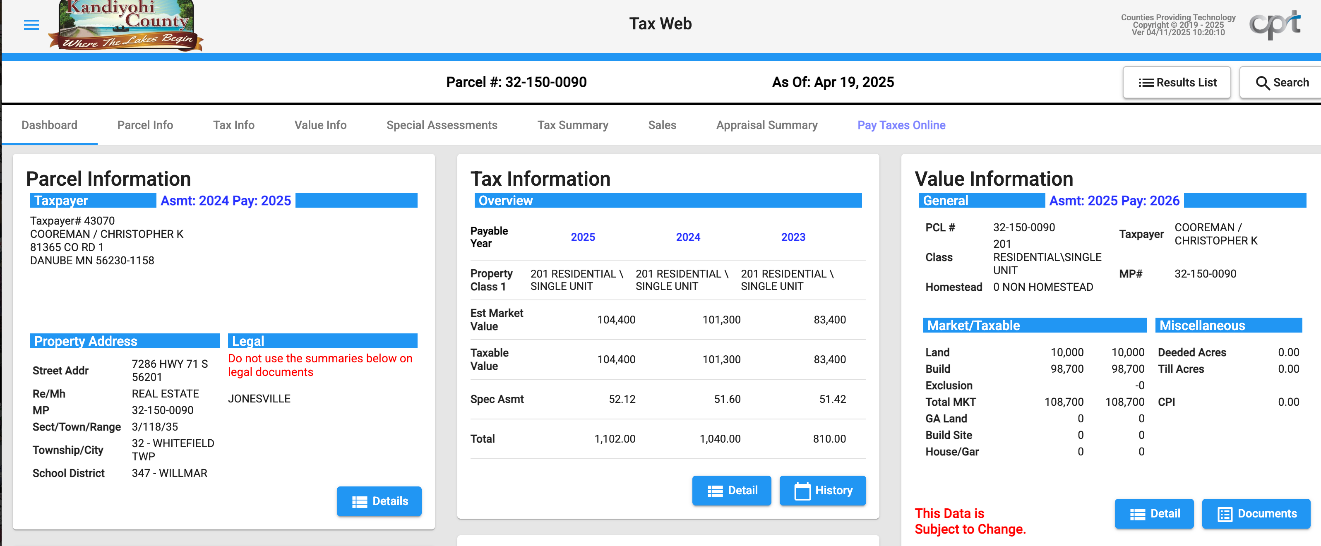Click the Market/Taxable section header
This screenshot has height=546, width=1321.
pyautogui.click(x=1035, y=325)
